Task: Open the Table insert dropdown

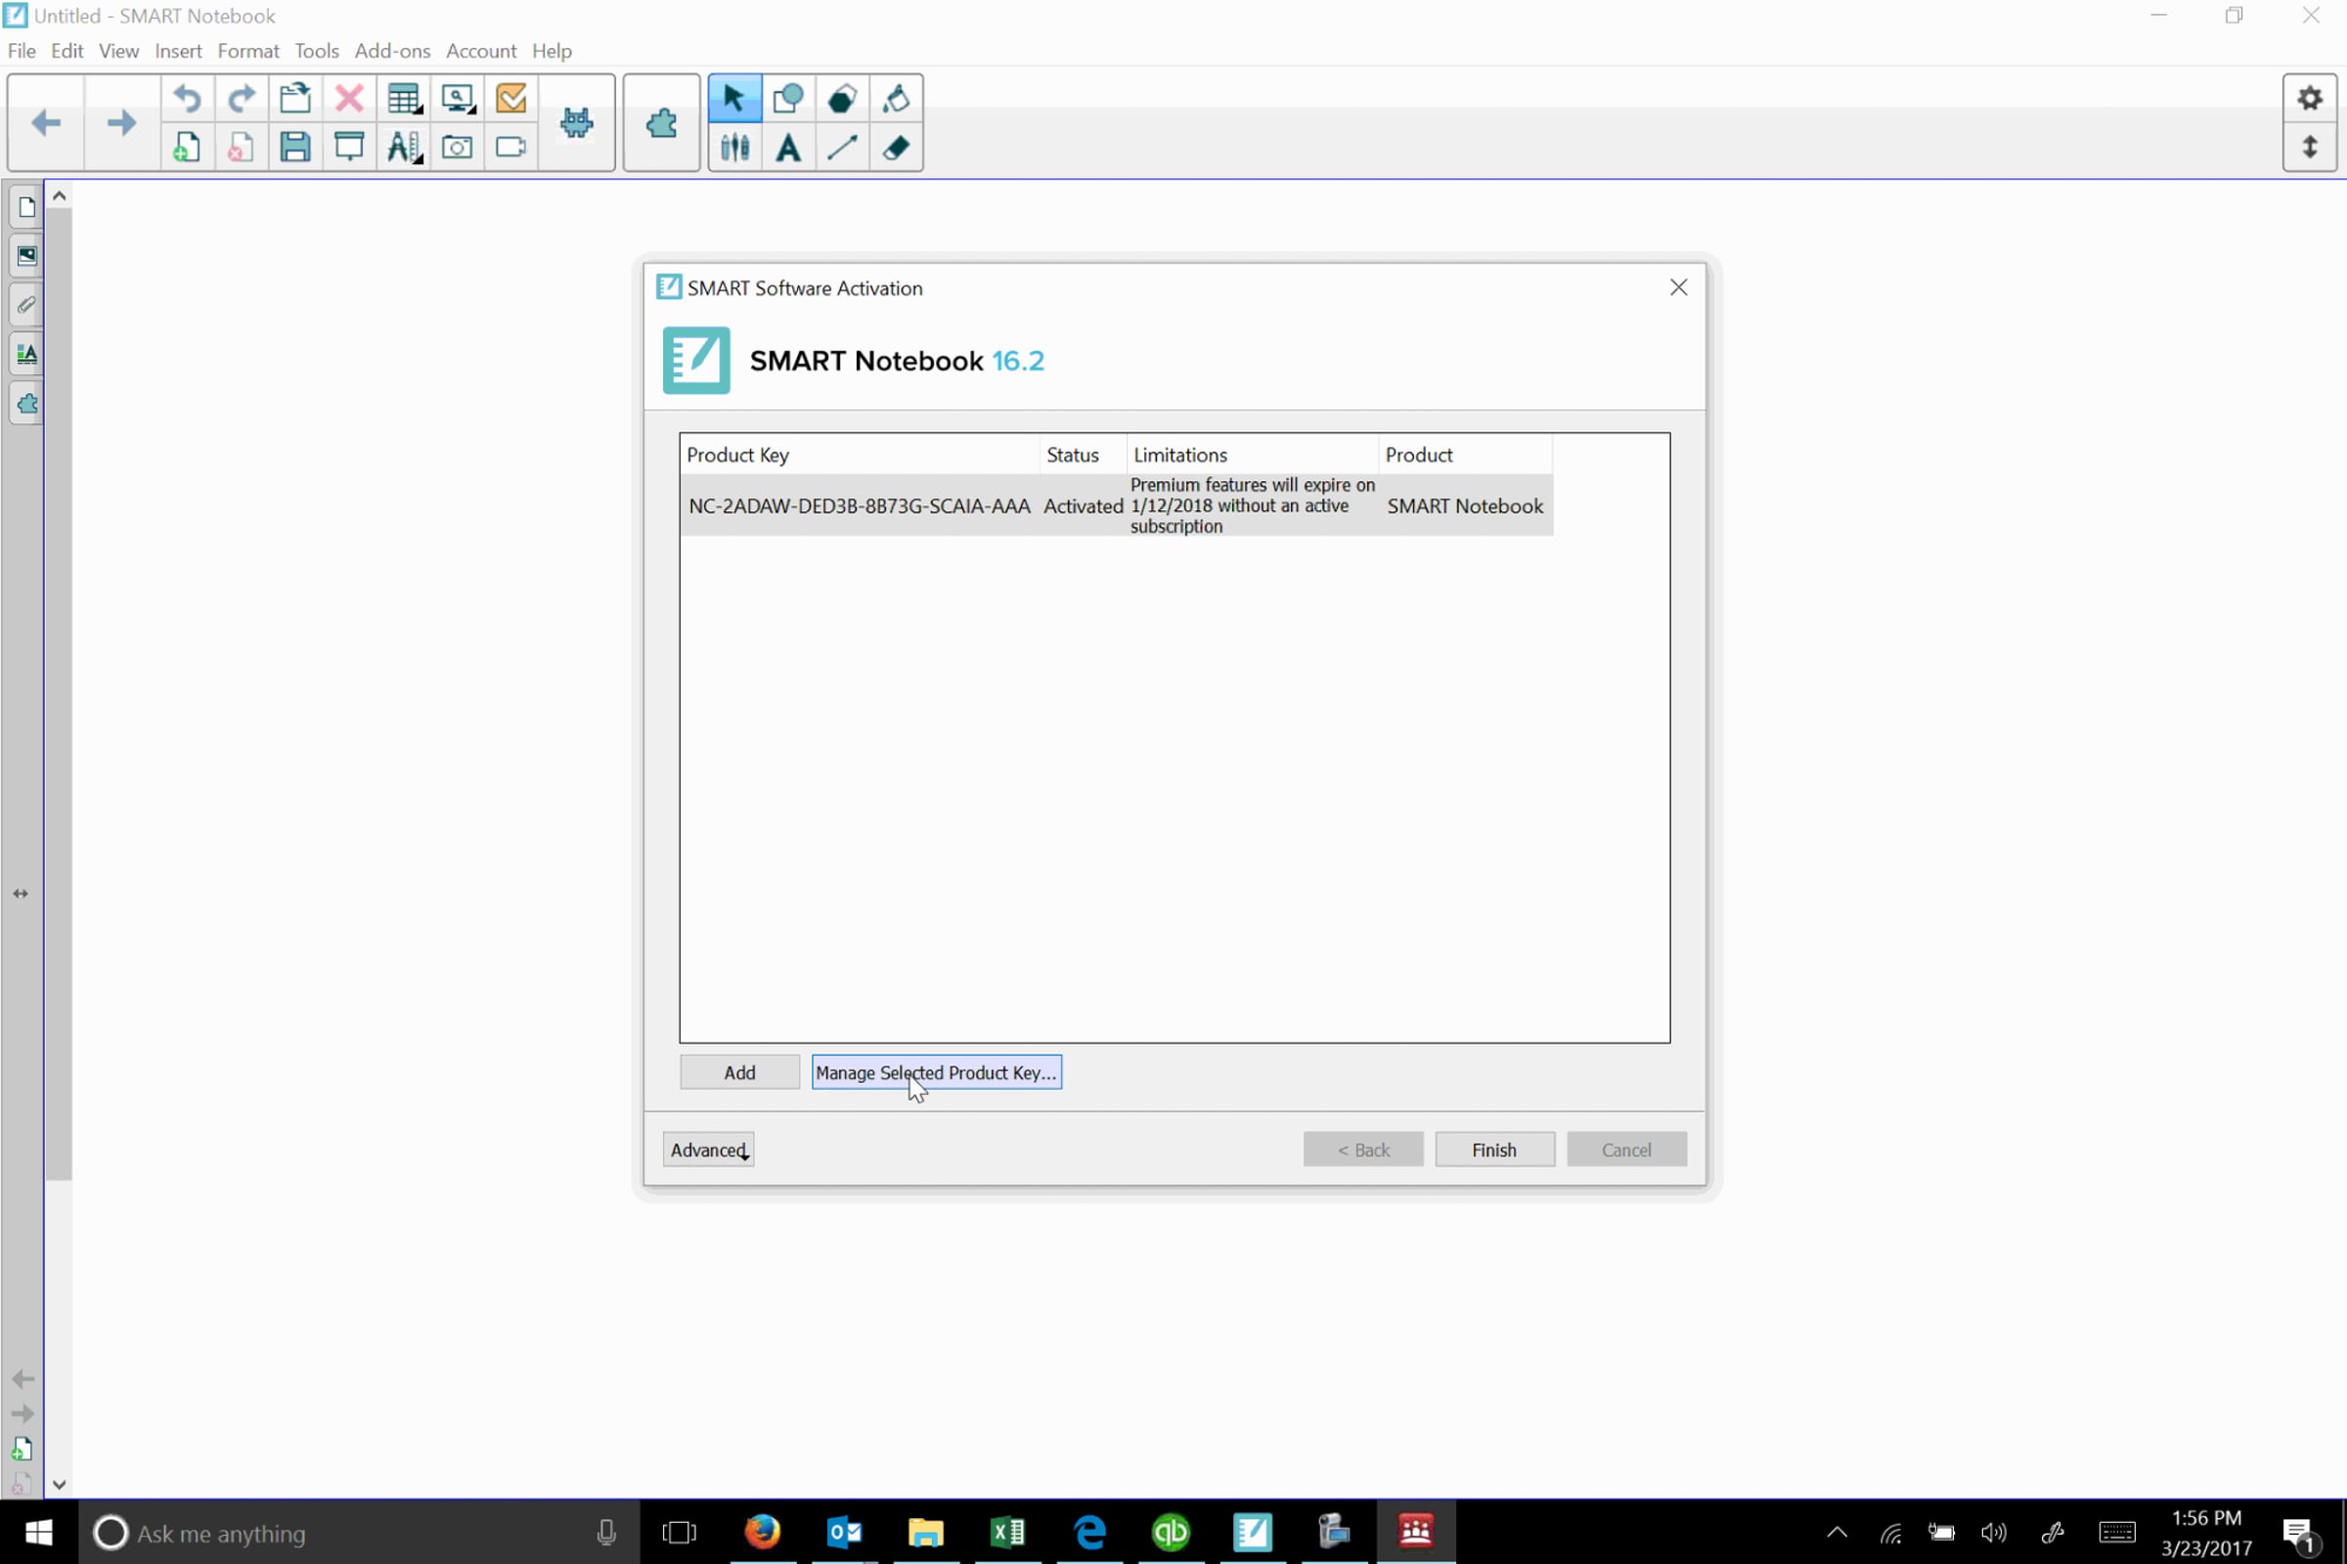Action: coord(404,98)
